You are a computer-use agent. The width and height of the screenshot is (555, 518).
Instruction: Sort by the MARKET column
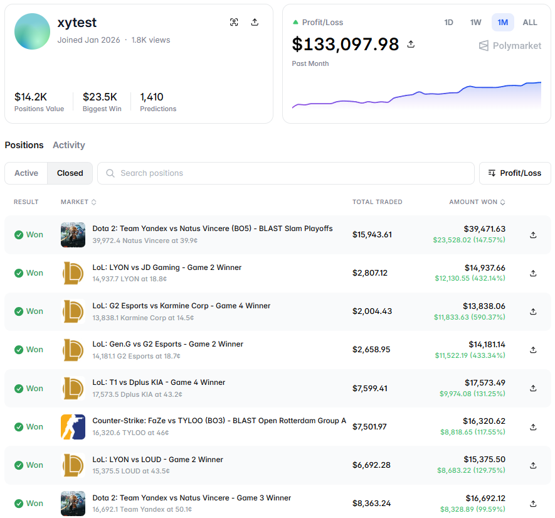tap(78, 202)
